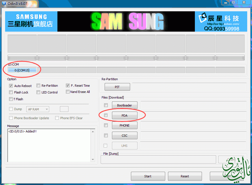Click the CSC file button
This screenshot has height=185, width=252.
[x=124, y=136]
